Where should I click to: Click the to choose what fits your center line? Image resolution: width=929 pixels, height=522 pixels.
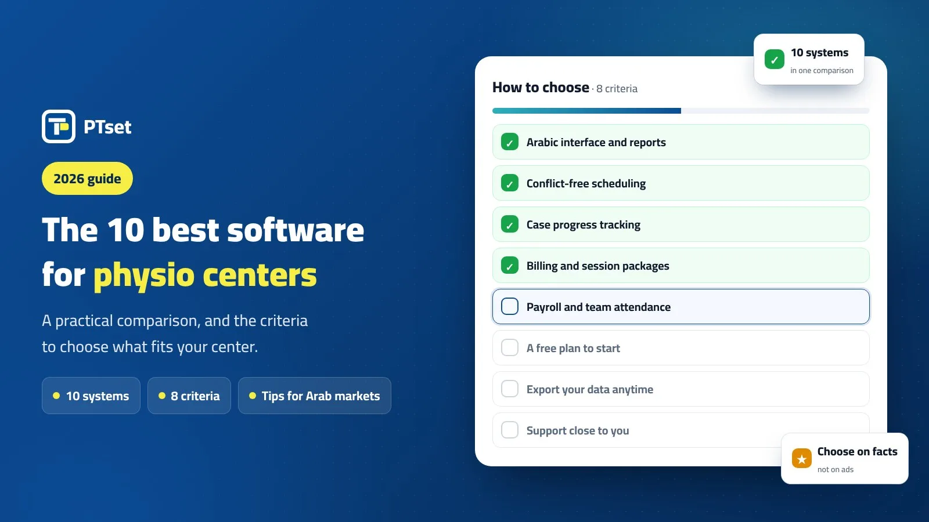coord(150,347)
